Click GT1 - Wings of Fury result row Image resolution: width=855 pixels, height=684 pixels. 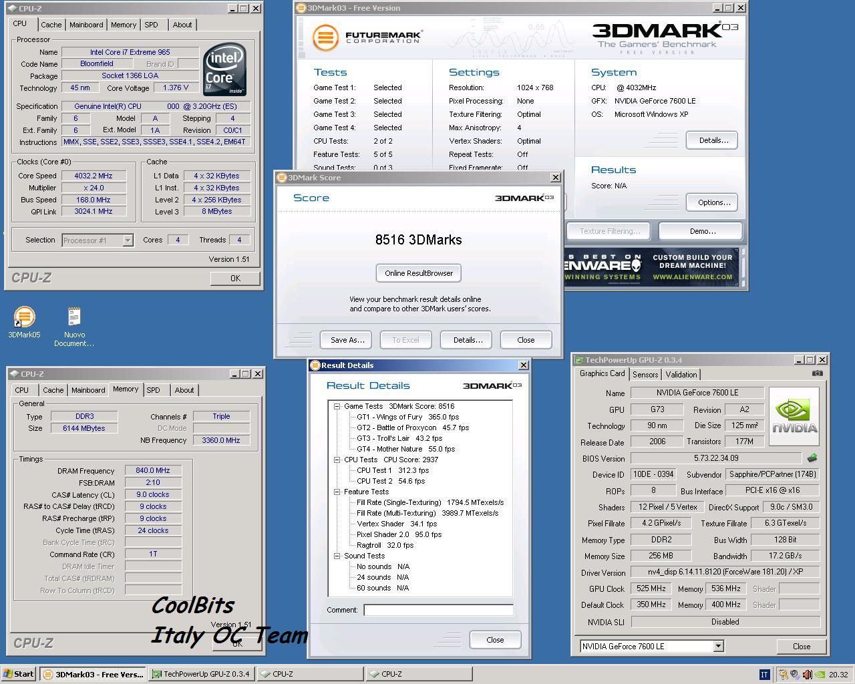(407, 417)
